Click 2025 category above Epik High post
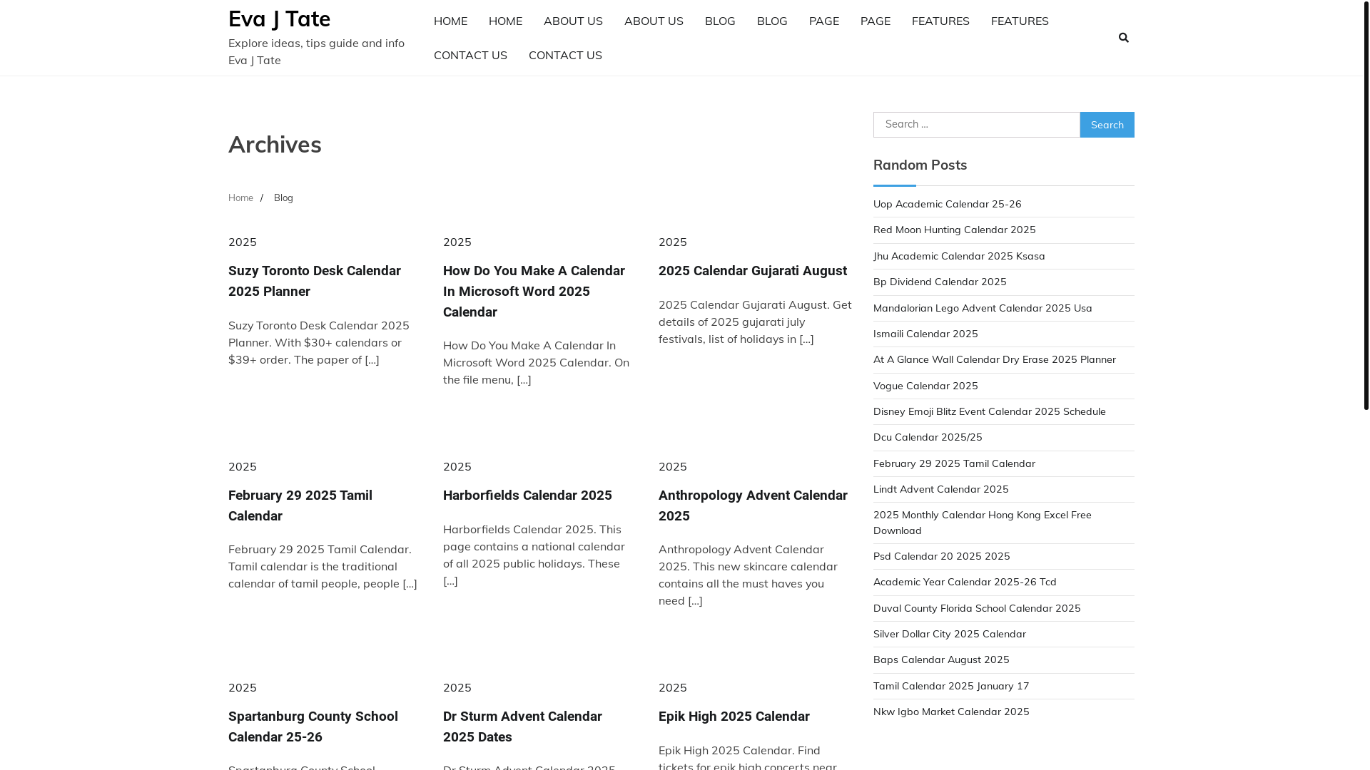This screenshot has width=1370, height=770. (673, 687)
